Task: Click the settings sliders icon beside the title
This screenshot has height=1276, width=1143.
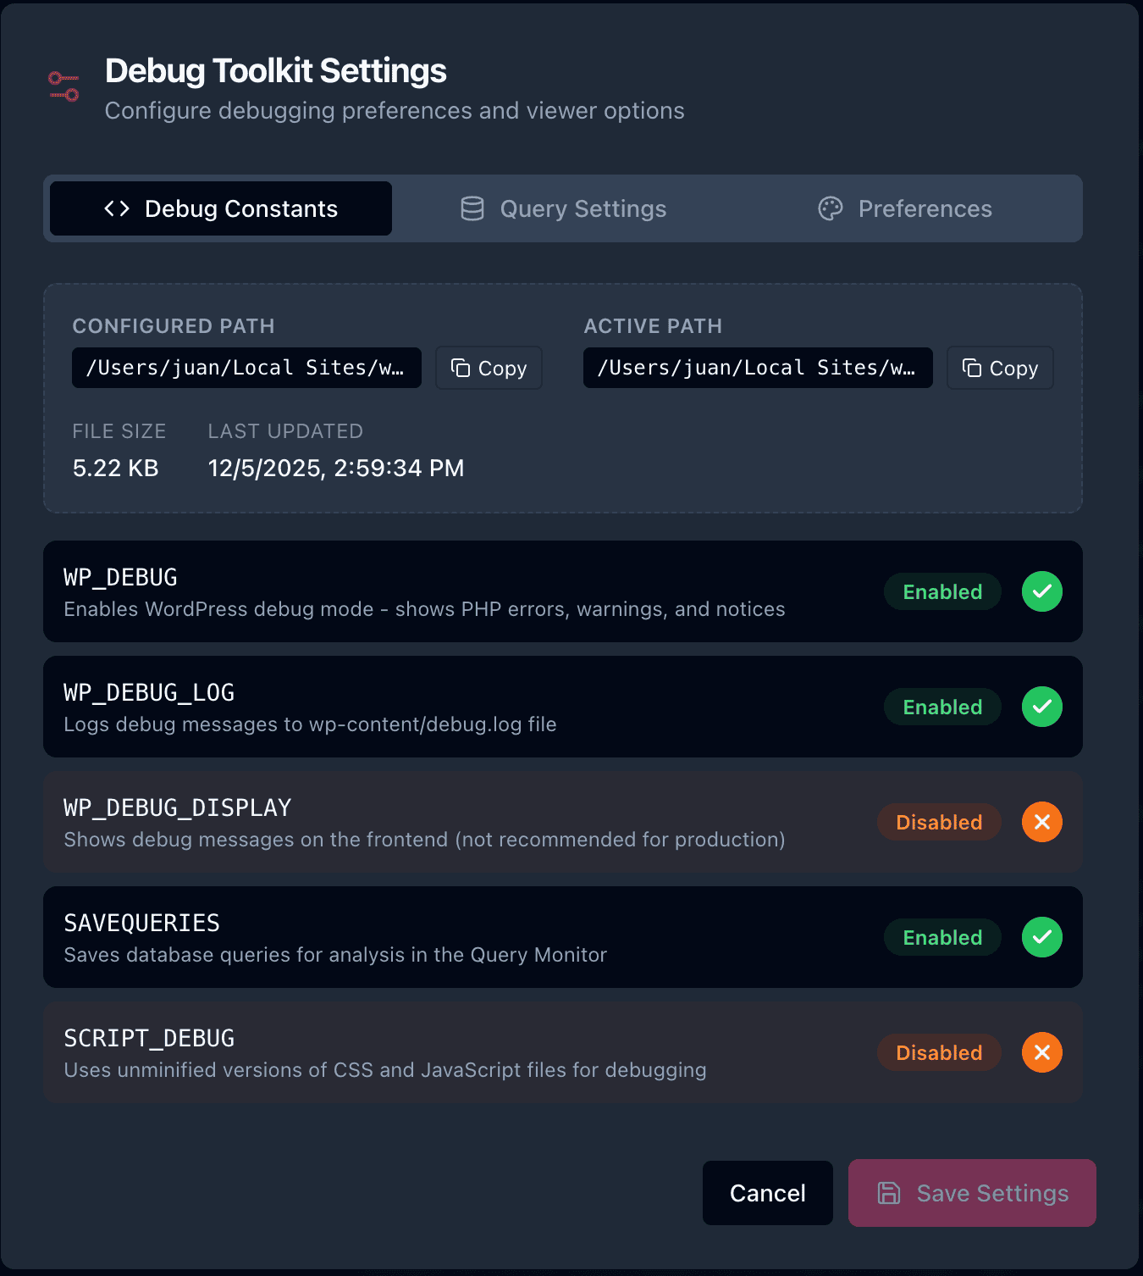Action: point(63,87)
